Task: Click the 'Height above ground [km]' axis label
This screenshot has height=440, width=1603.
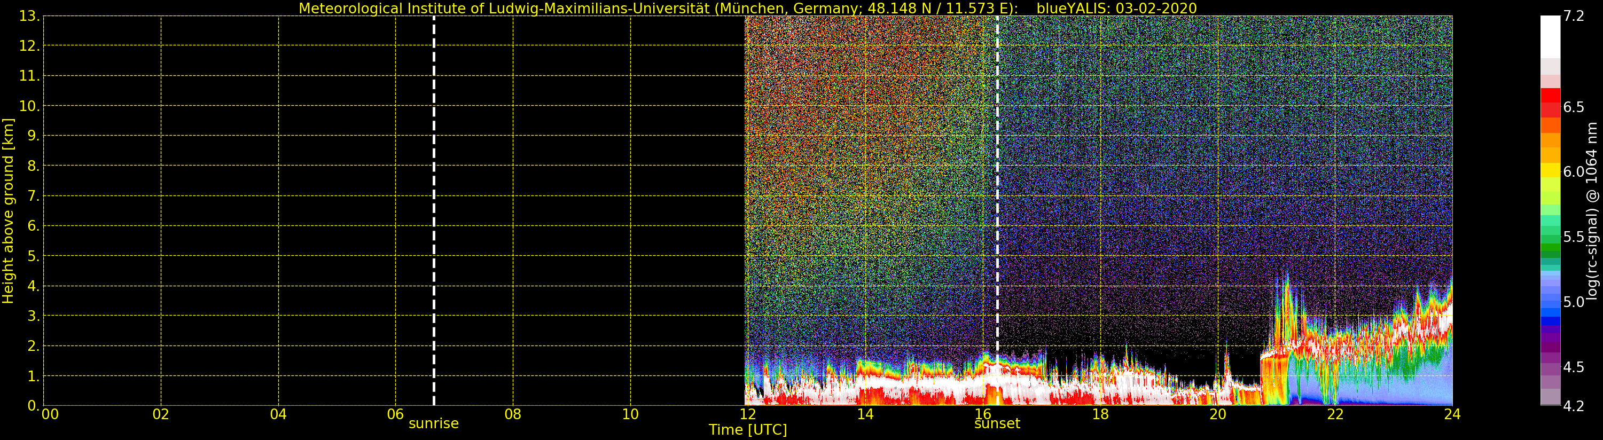Action: pyautogui.click(x=8, y=211)
